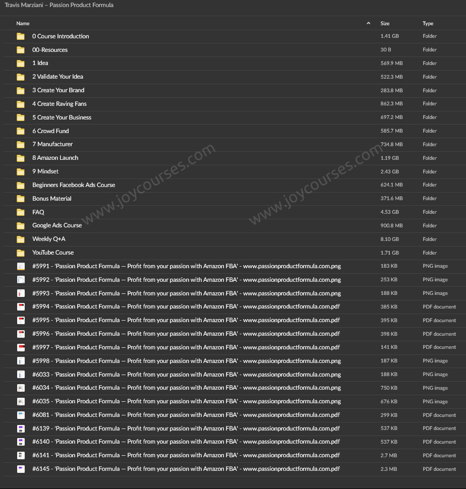The height and width of the screenshot is (489, 466).
Task: Click the 8.10 GB size of Weekly Q+A
Action: pyautogui.click(x=389, y=239)
